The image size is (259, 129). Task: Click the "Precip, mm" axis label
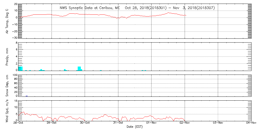7,57
